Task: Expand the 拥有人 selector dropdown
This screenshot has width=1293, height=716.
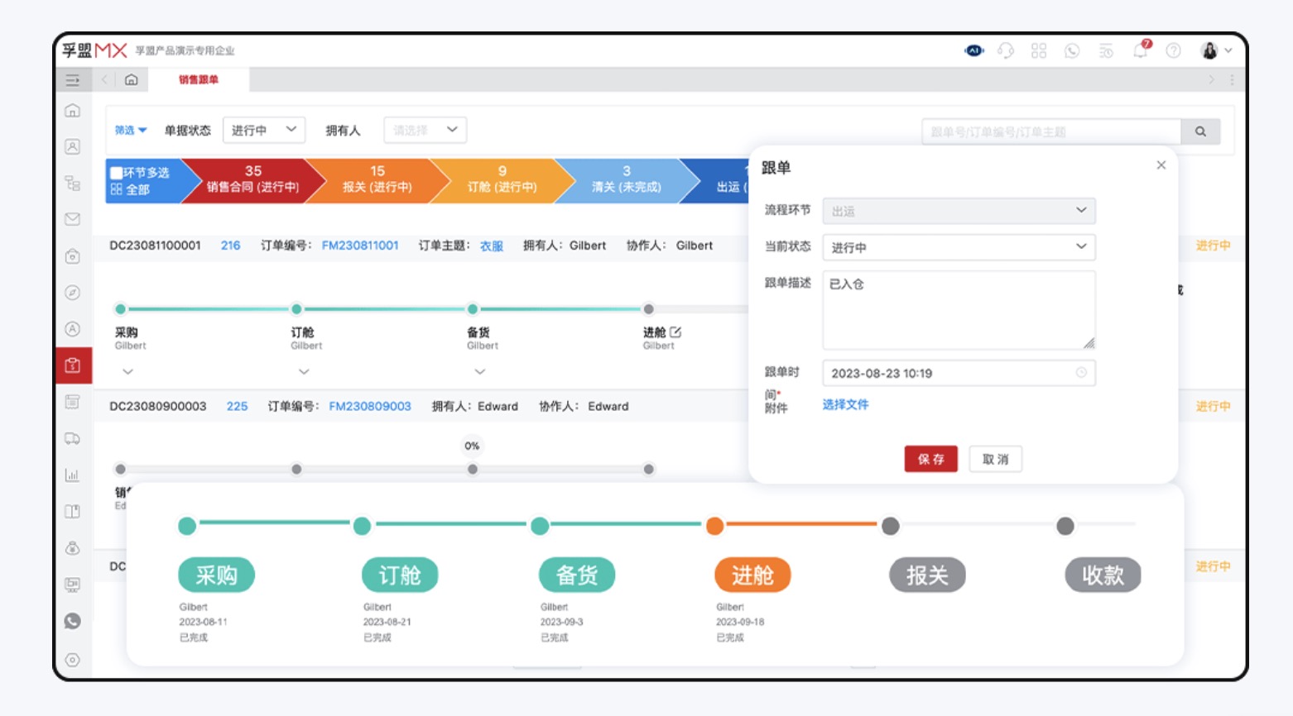Action: (425, 130)
